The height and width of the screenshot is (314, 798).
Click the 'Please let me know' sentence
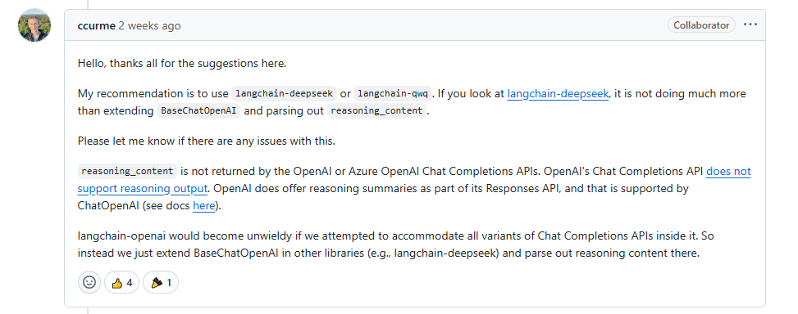click(x=207, y=141)
